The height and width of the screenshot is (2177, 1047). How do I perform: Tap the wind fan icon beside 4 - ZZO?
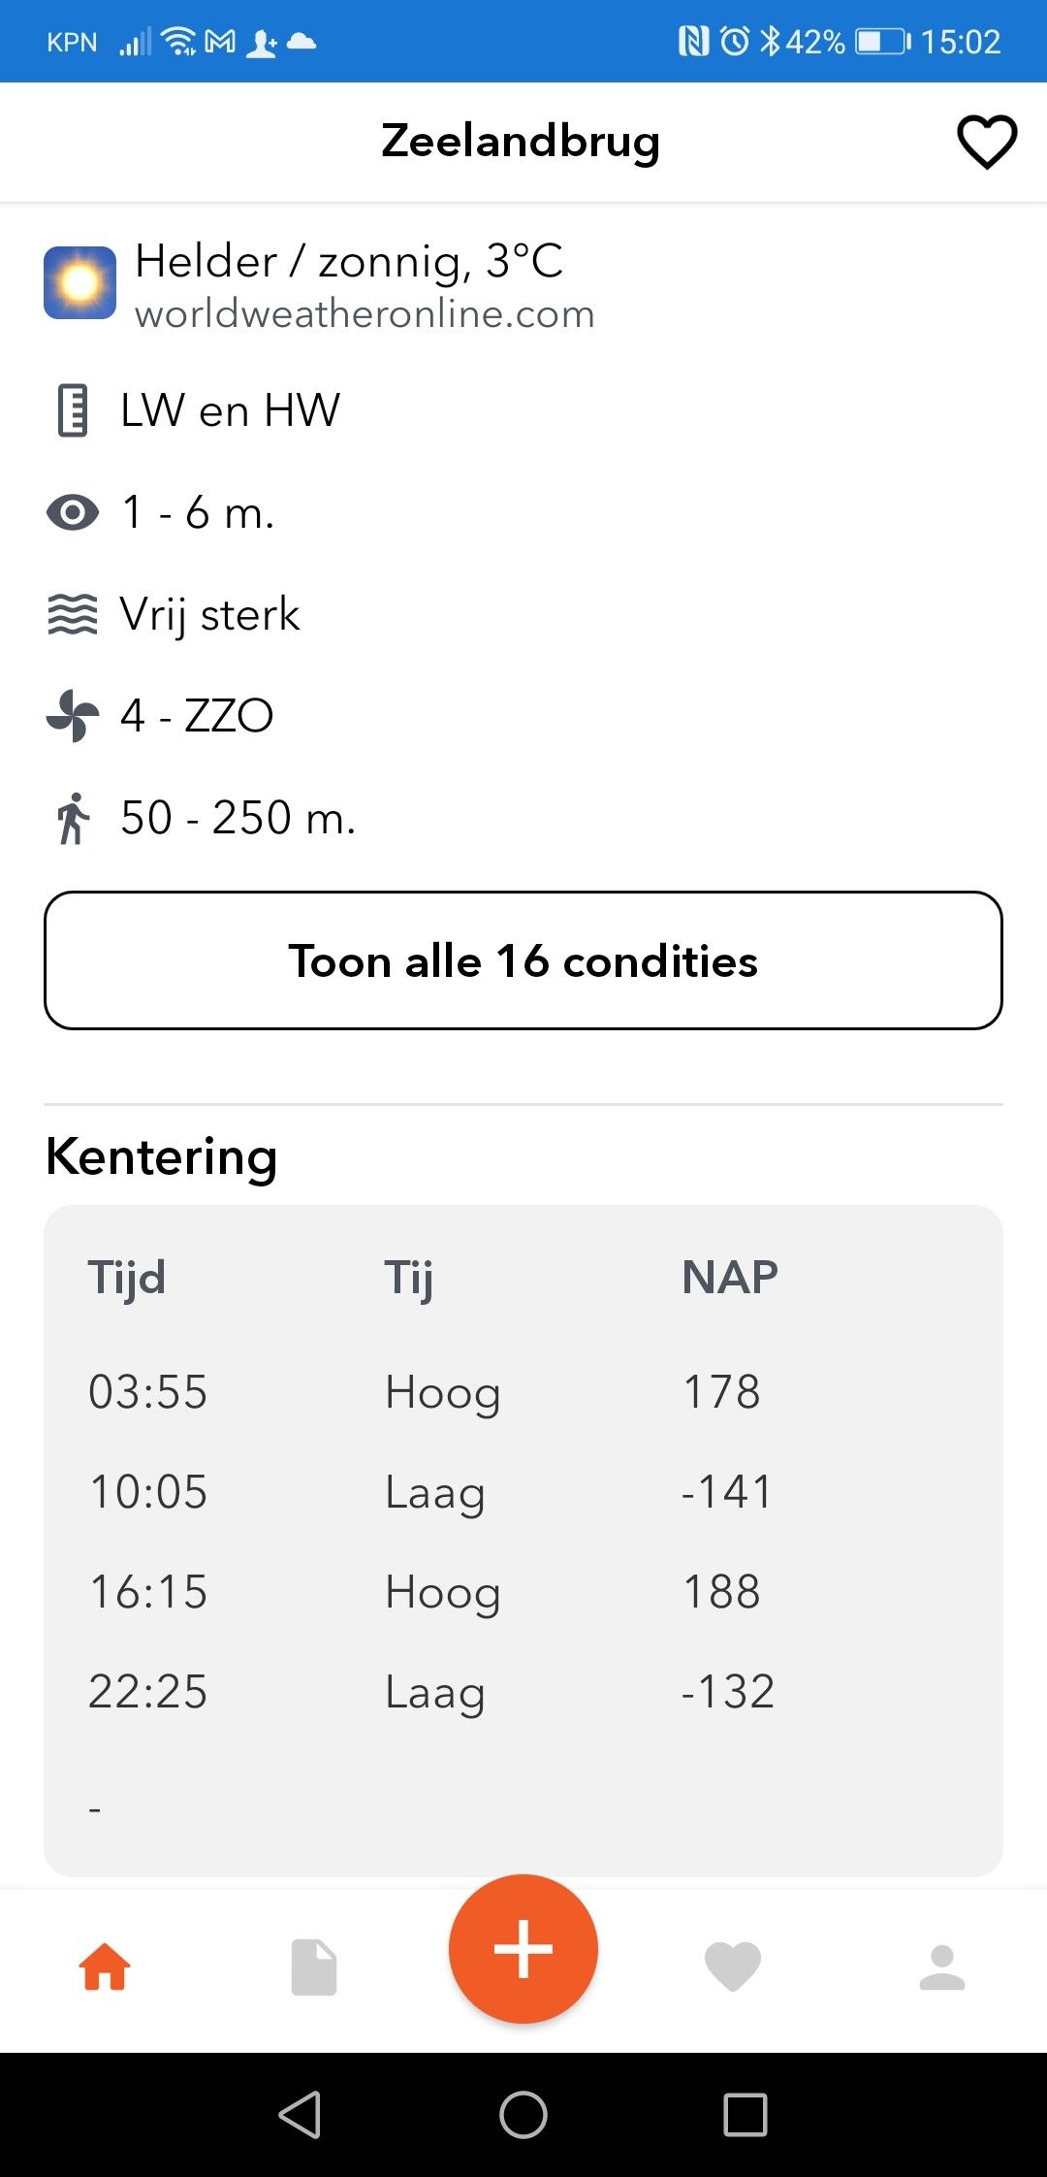[x=73, y=716]
